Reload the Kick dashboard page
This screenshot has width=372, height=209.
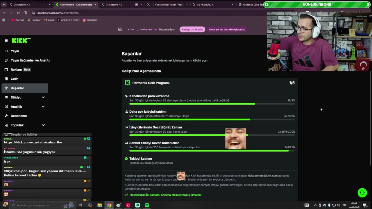(x=18, y=13)
